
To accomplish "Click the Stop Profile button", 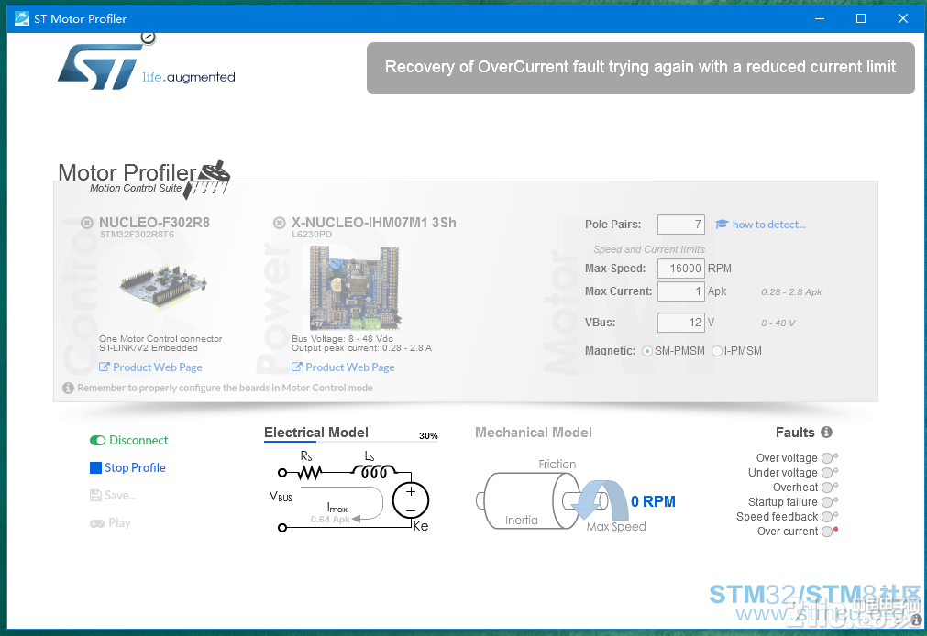I will [x=127, y=467].
